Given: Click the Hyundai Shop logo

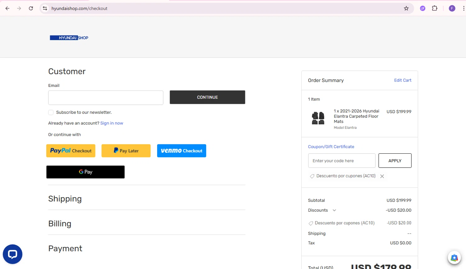Looking at the screenshot, I should 69,38.
